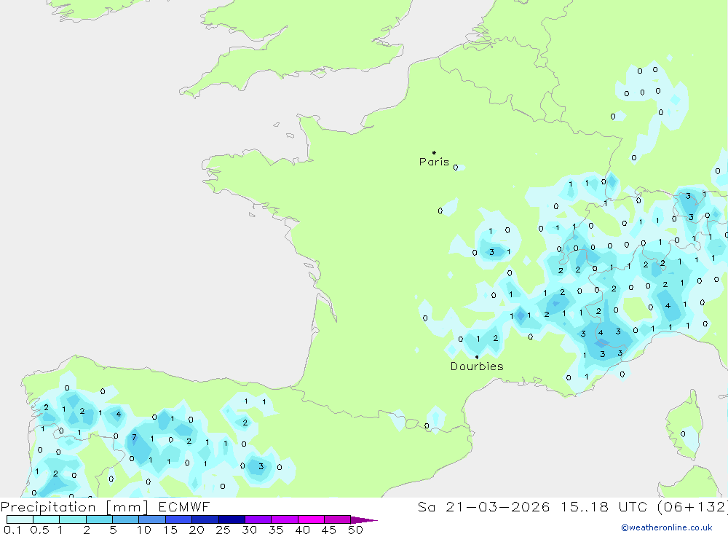Select the 20–25 mm legend swatch

[205, 519]
